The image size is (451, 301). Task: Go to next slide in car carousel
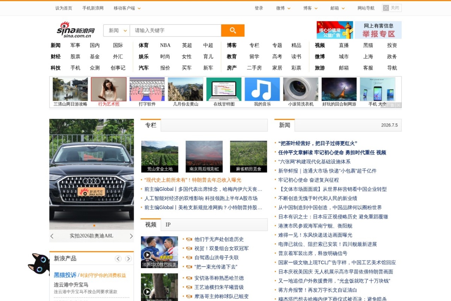[x=131, y=236]
